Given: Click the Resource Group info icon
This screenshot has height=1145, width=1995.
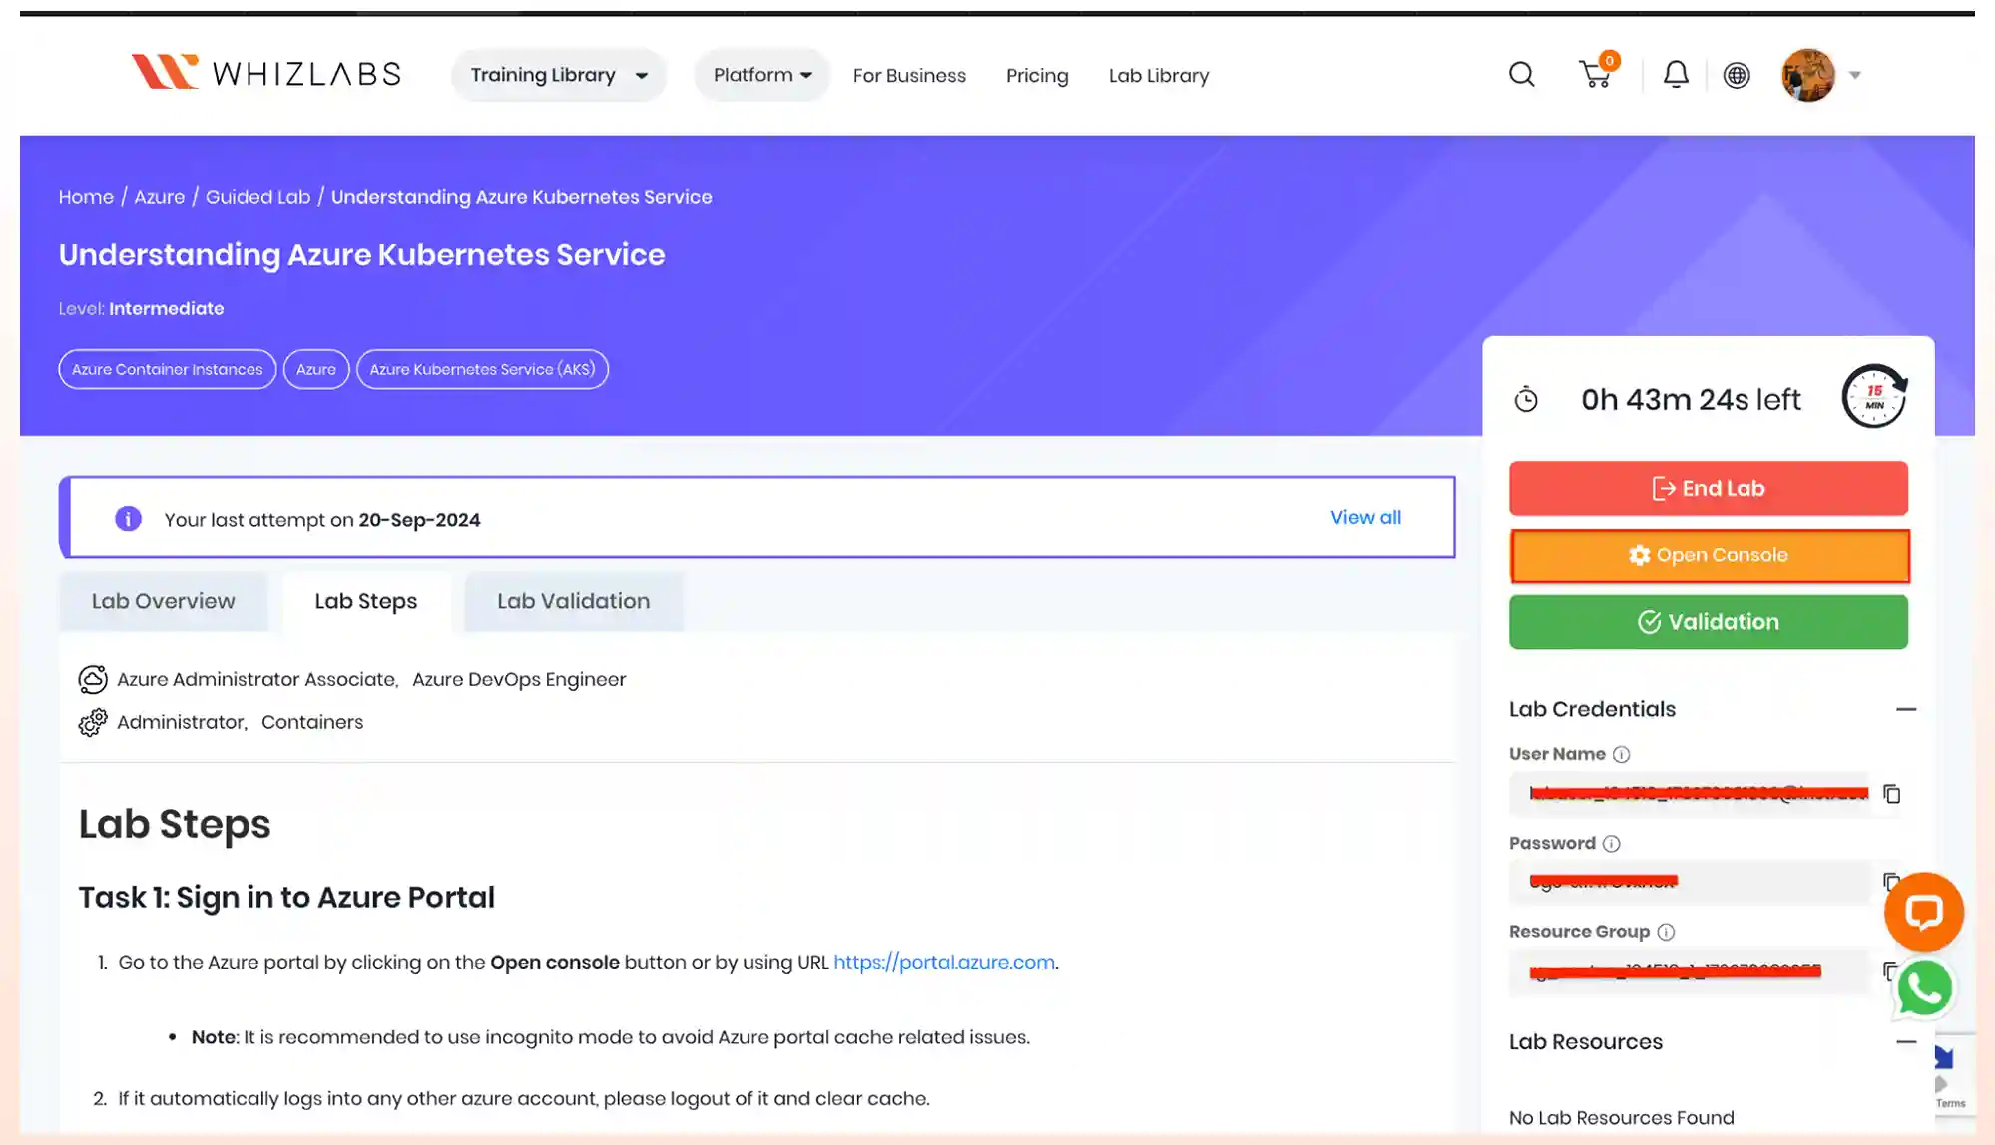Looking at the screenshot, I should (x=1666, y=932).
